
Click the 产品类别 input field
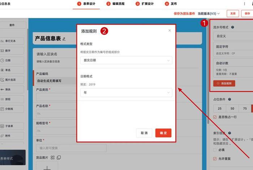pyautogui.click(x=56, y=97)
